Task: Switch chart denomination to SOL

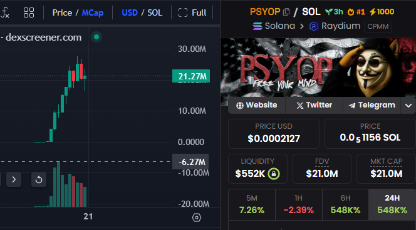Action: point(155,12)
